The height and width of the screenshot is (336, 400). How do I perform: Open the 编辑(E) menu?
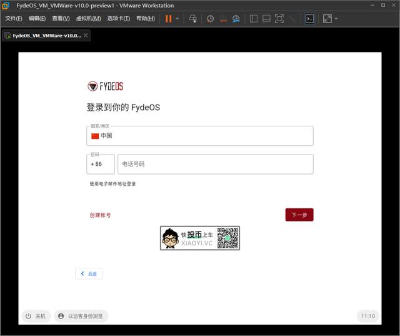[37, 18]
